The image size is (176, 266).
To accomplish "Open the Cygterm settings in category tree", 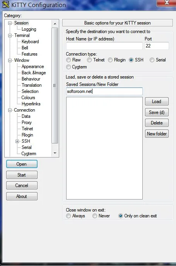I will 29,154.
